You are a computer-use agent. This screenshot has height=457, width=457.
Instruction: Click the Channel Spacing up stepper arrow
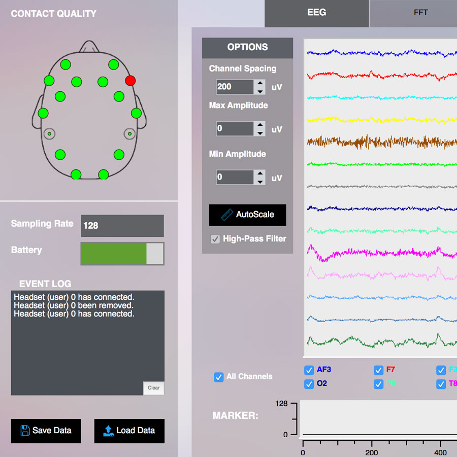[260, 84]
